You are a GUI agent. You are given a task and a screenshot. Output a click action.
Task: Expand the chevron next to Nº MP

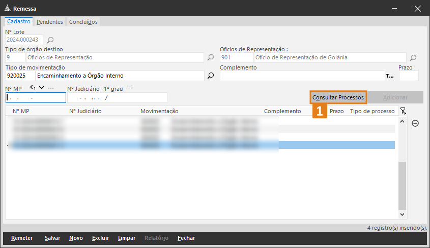pos(41,88)
